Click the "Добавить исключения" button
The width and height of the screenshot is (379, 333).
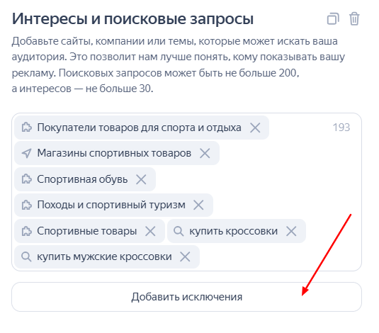186,297
